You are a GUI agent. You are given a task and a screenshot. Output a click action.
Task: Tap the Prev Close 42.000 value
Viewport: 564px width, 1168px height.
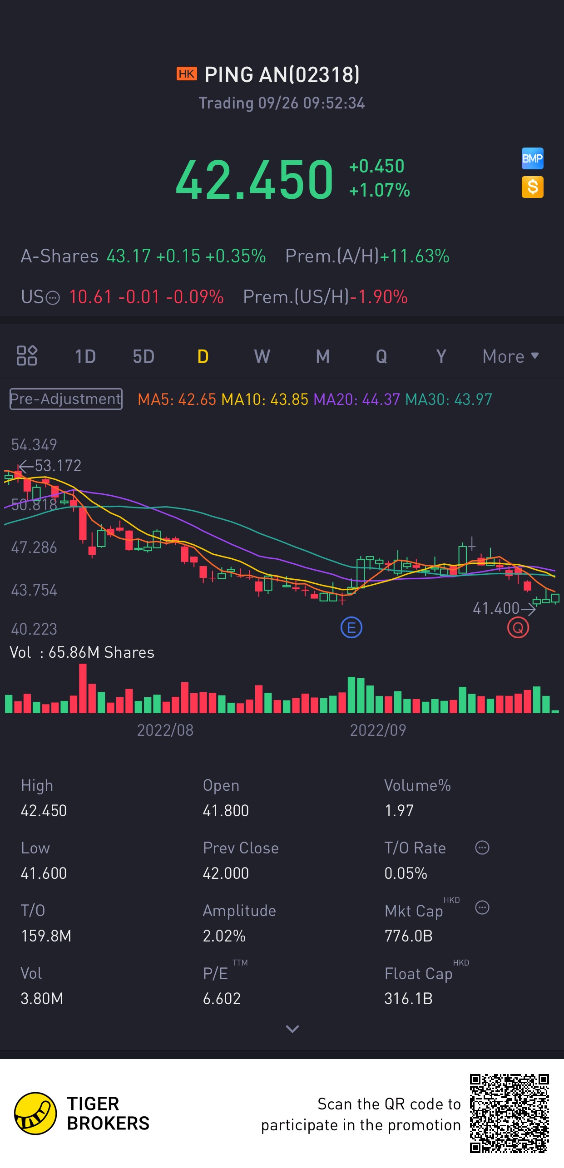coord(226,873)
